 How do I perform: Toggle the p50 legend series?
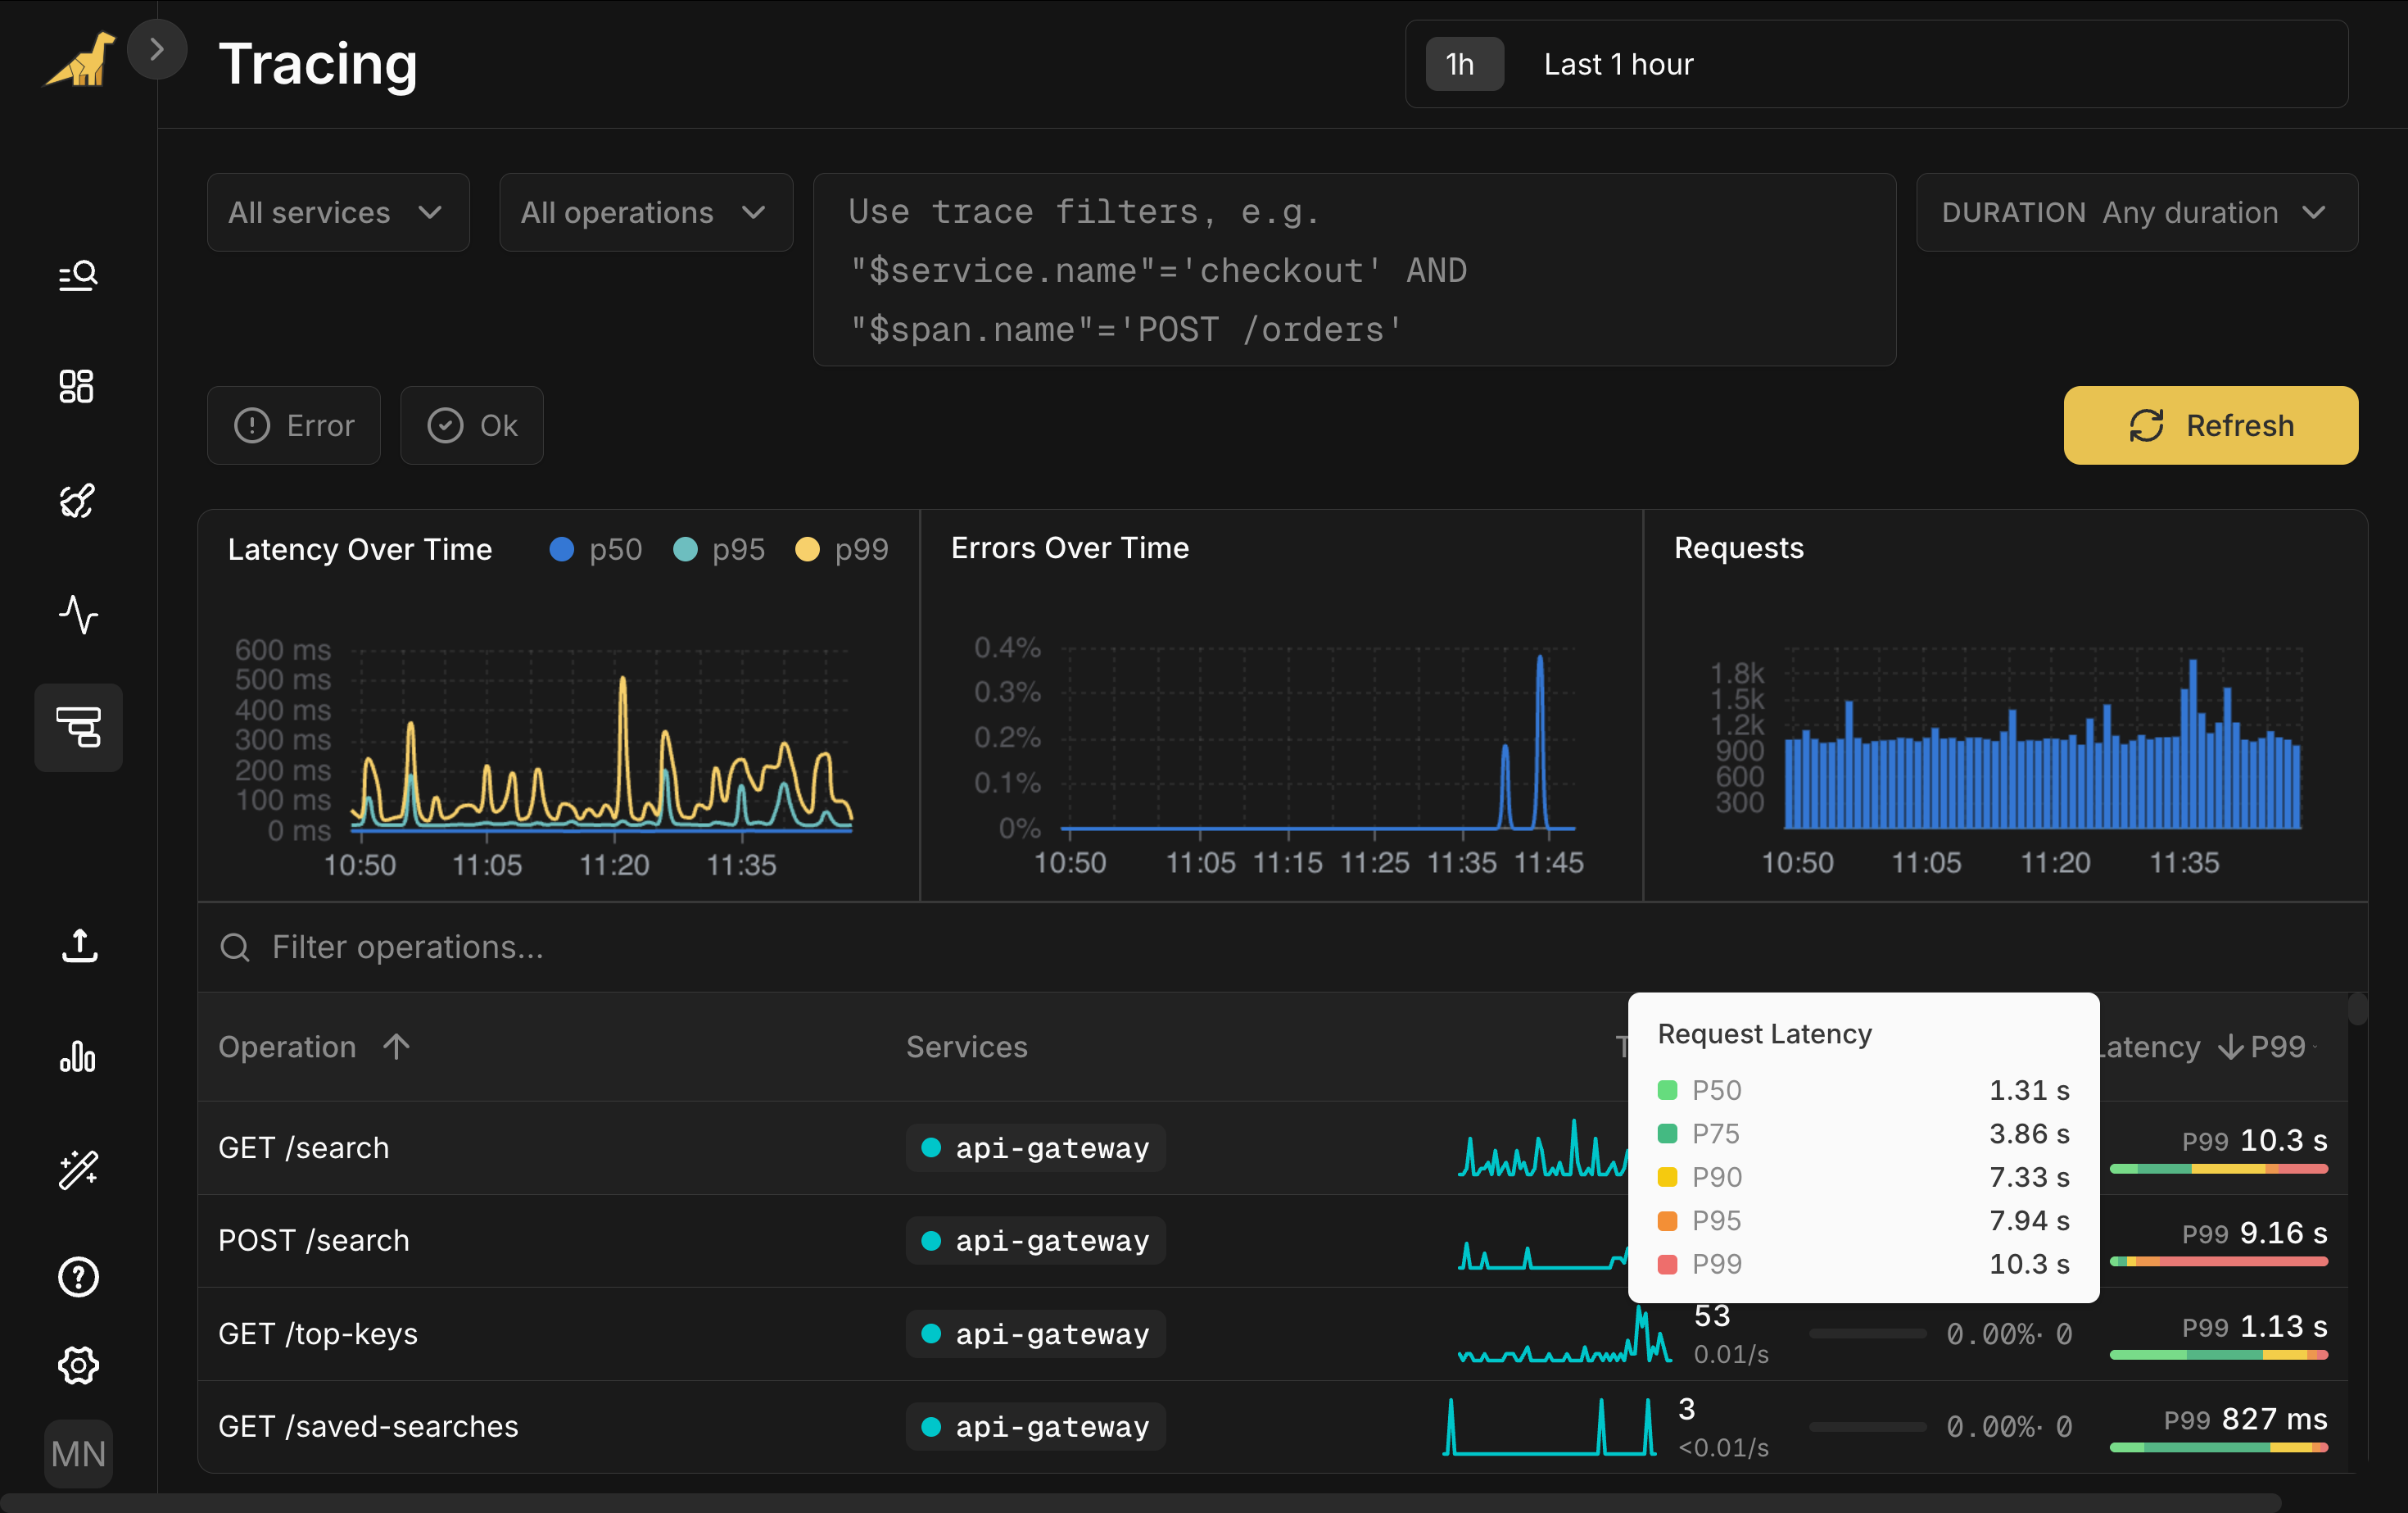pos(596,549)
